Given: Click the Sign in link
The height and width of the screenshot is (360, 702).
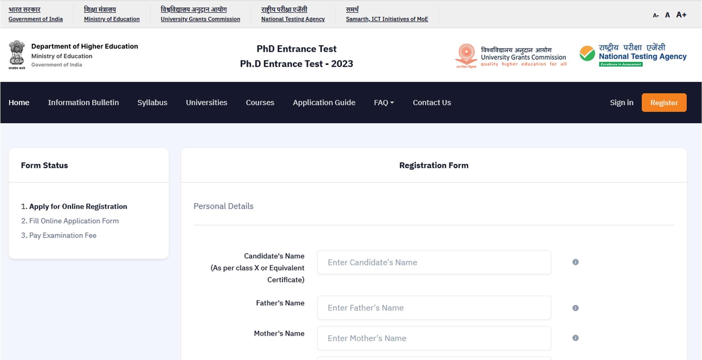Looking at the screenshot, I should click(x=621, y=103).
